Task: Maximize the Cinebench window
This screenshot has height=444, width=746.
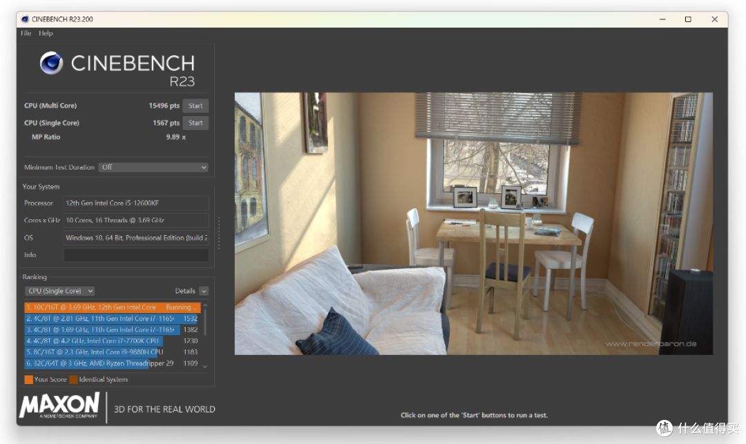Action: point(688,19)
